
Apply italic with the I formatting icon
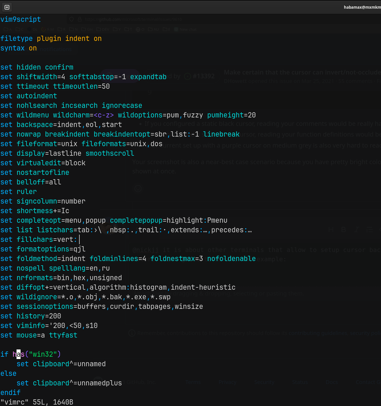[x=356, y=229]
